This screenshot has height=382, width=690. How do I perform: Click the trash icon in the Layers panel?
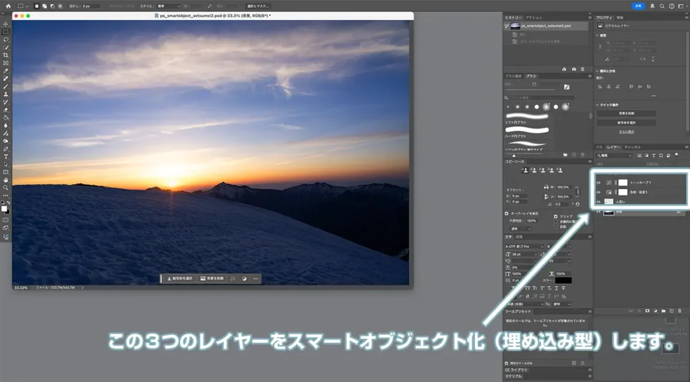(679, 311)
